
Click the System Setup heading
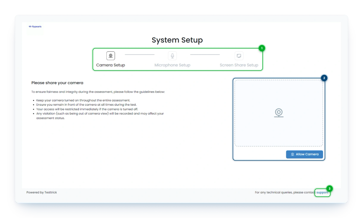tap(177, 40)
